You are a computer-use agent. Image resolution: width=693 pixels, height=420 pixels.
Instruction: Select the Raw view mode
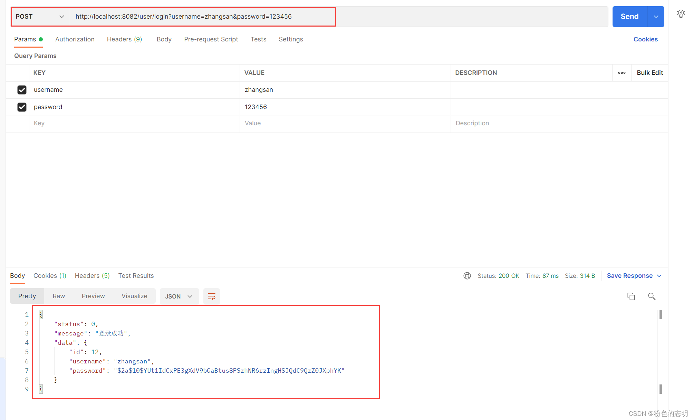59,296
